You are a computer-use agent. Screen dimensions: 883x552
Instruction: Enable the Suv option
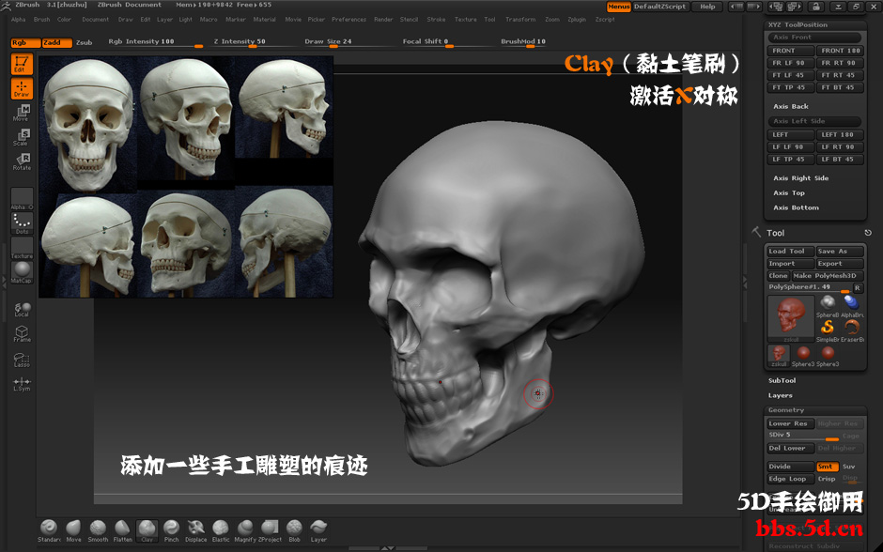click(848, 467)
